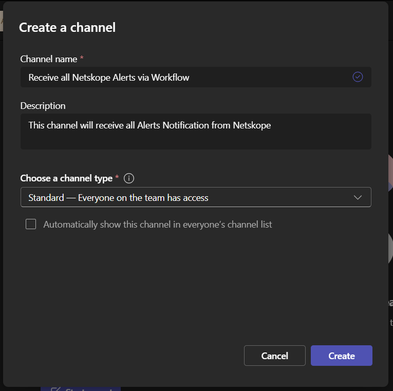This screenshot has height=391, width=393.
Task: Click the channel type info icon
Action: tap(129, 178)
